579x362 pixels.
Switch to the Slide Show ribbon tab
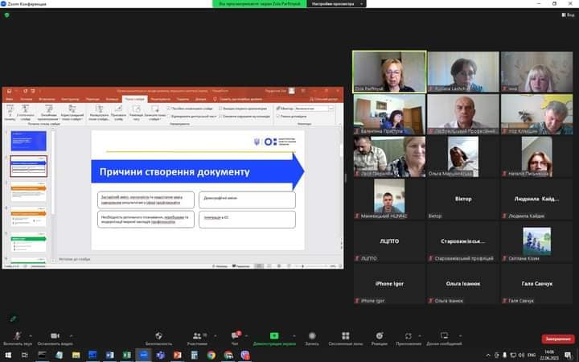pyautogui.click(x=135, y=99)
